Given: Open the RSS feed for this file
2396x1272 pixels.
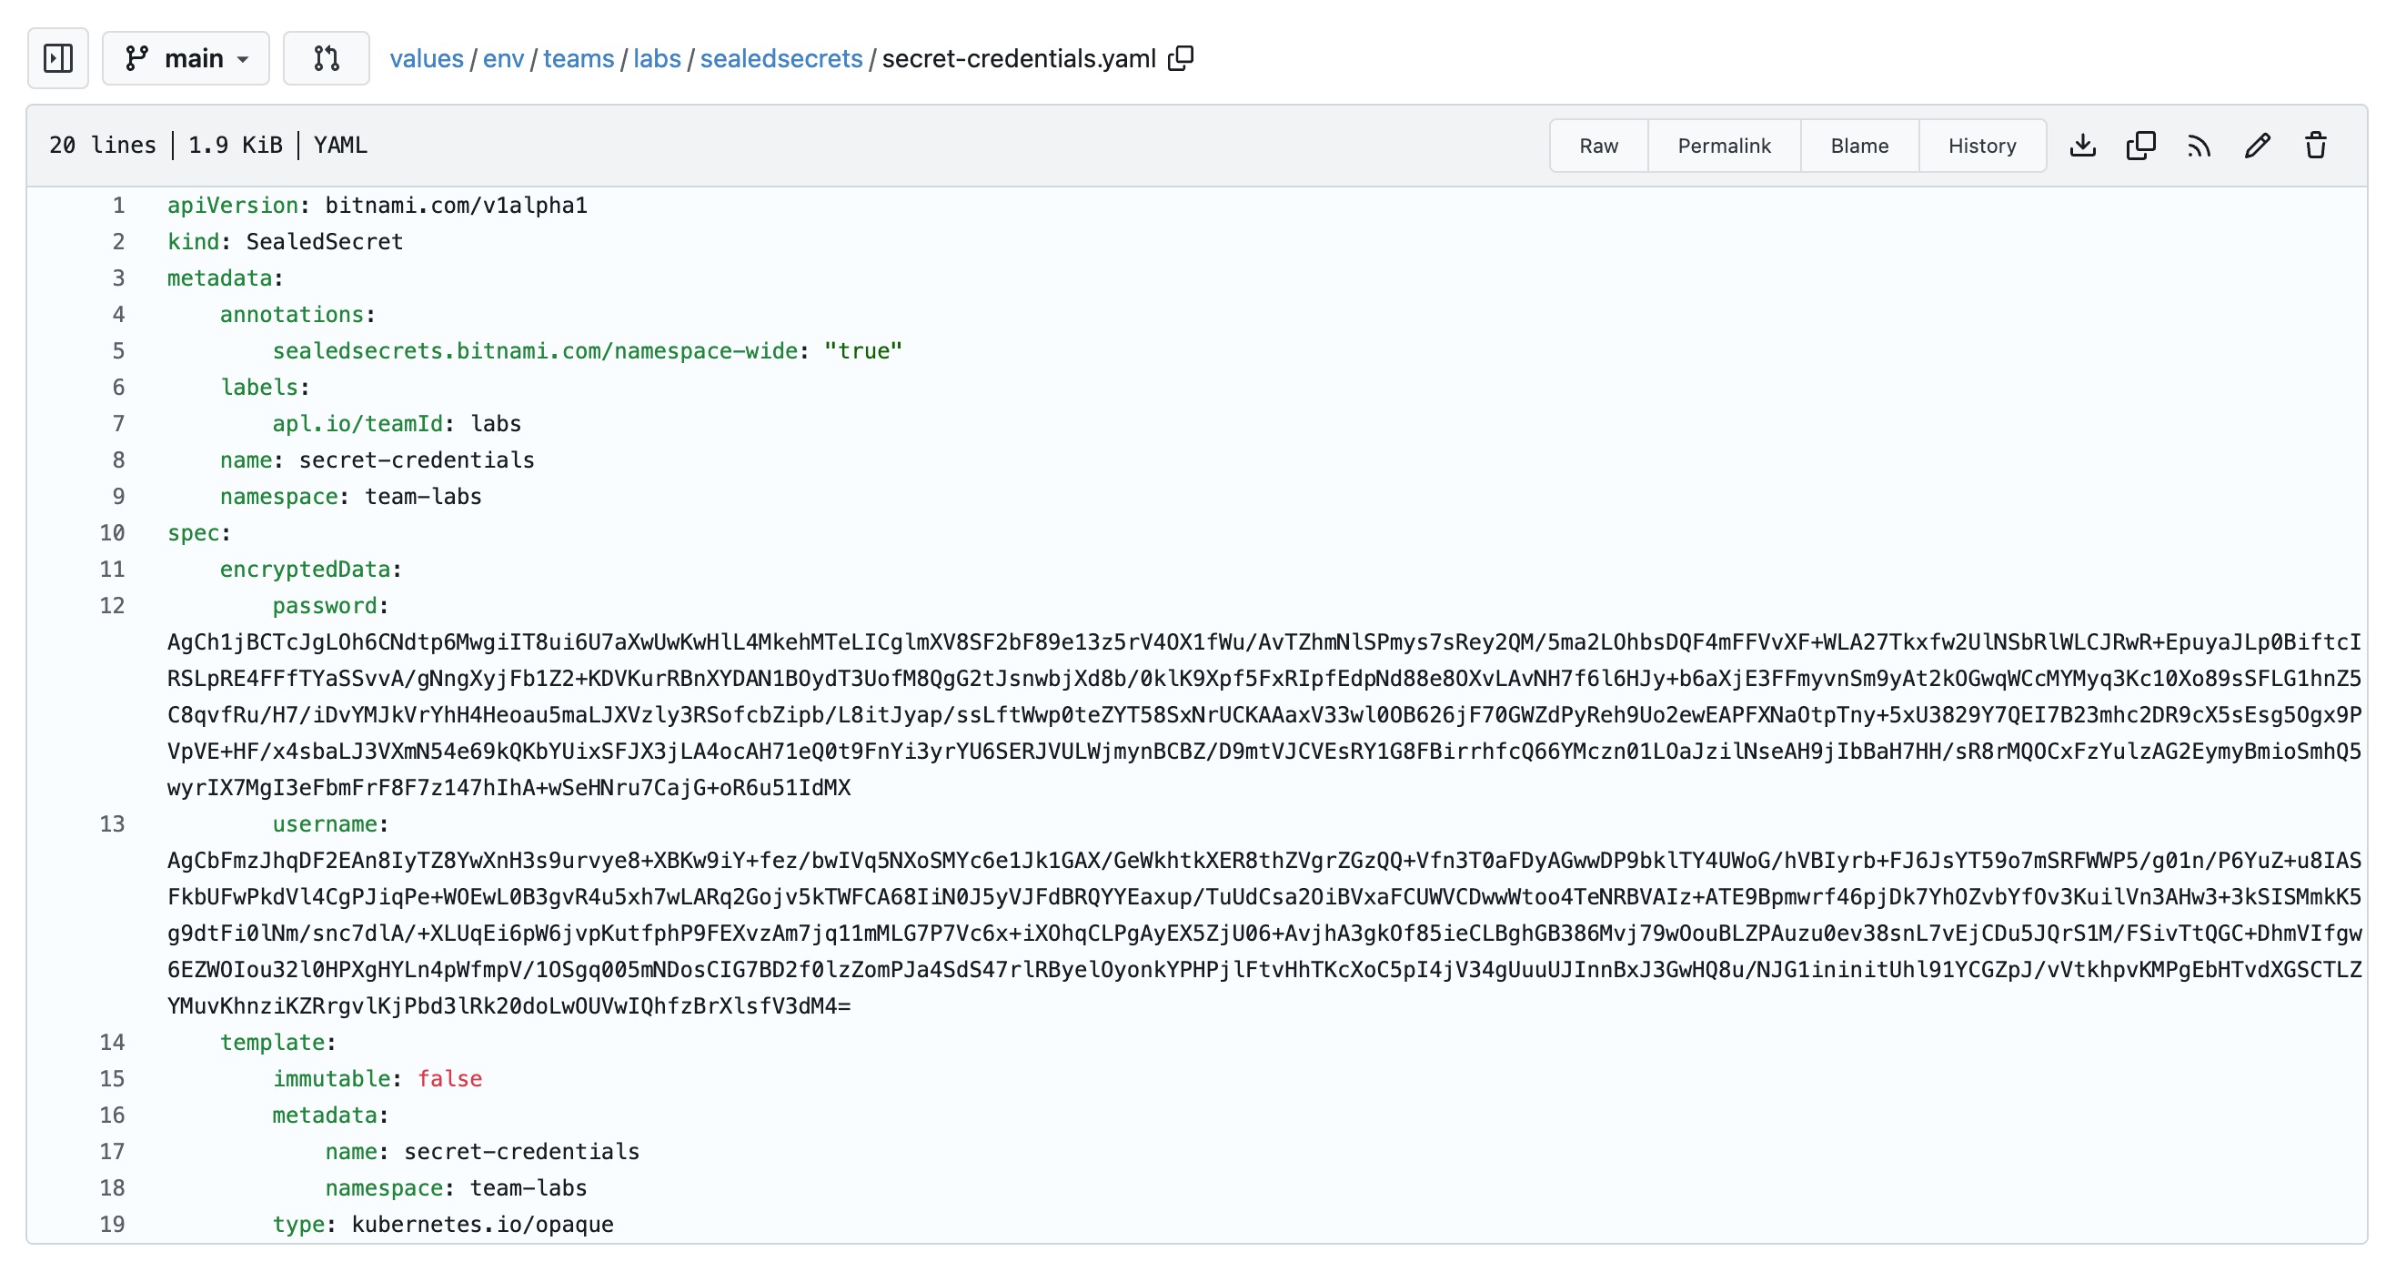Looking at the screenshot, I should coord(2198,146).
